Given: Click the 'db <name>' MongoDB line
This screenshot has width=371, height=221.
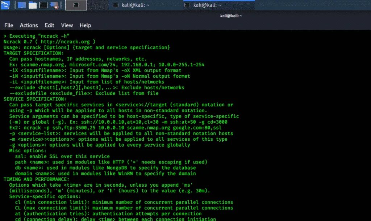Looking at the screenshot, I should click(105, 167).
